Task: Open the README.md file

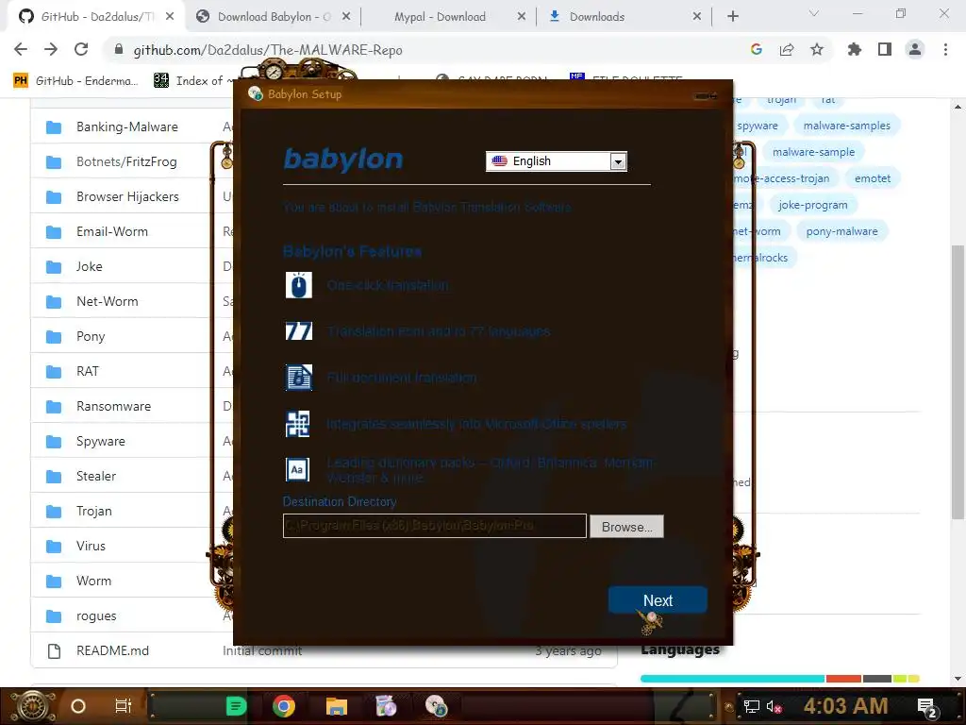Action: coord(113,651)
